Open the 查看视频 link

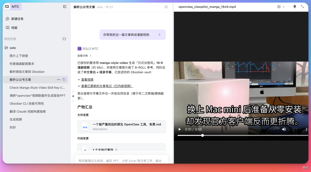click(x=87, y=79)
